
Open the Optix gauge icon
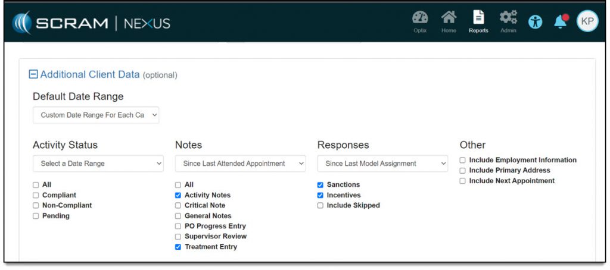pos(420,20)
